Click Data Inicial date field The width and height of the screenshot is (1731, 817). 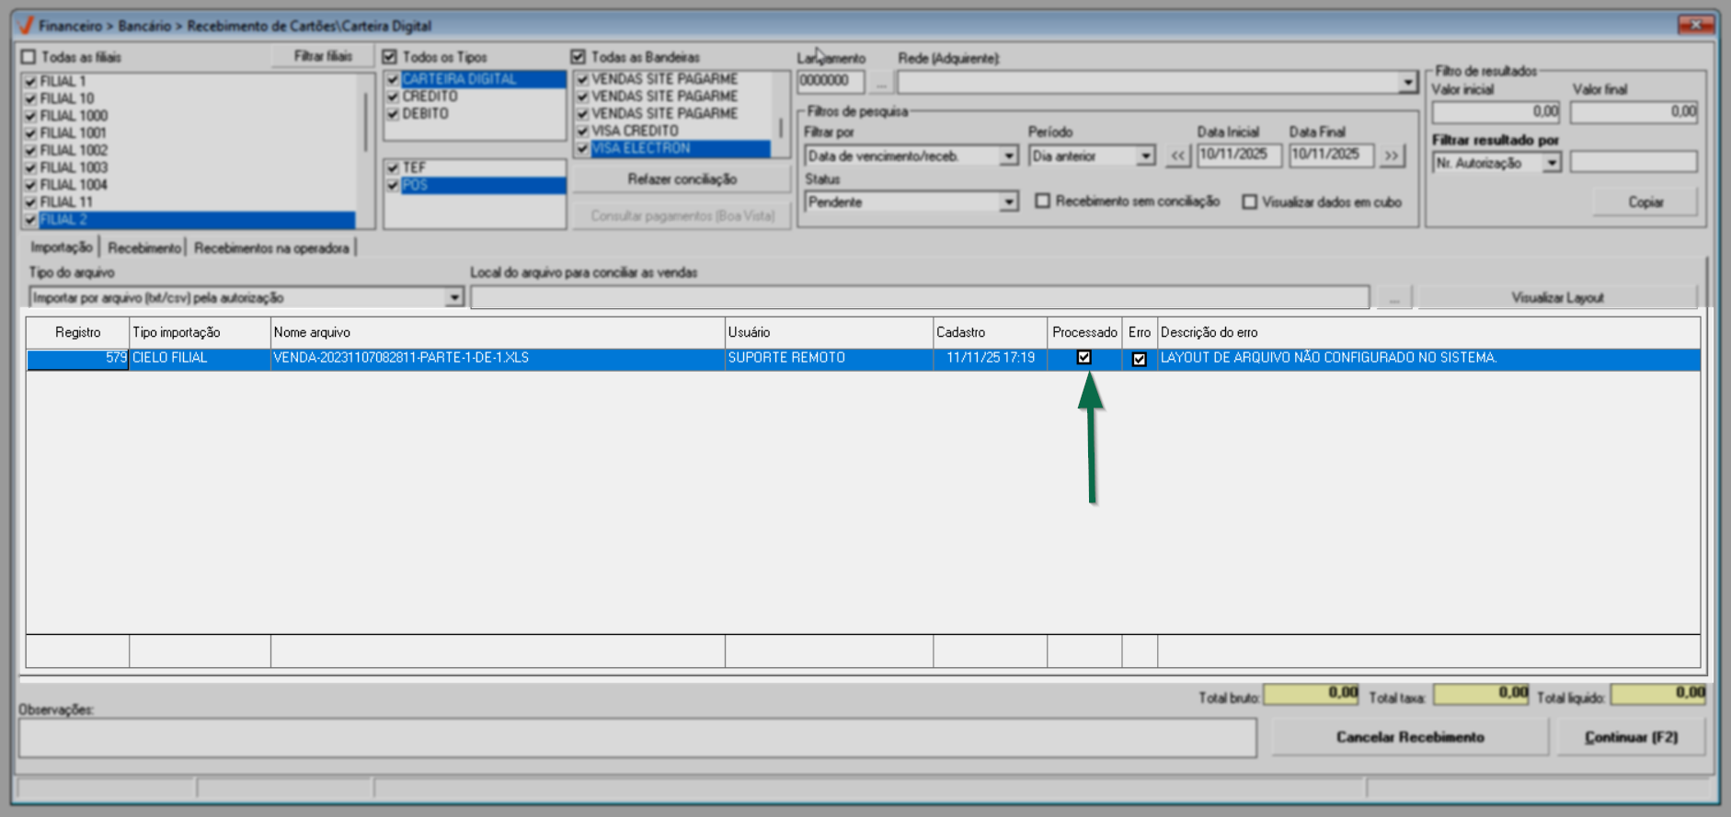point(1239,155)
